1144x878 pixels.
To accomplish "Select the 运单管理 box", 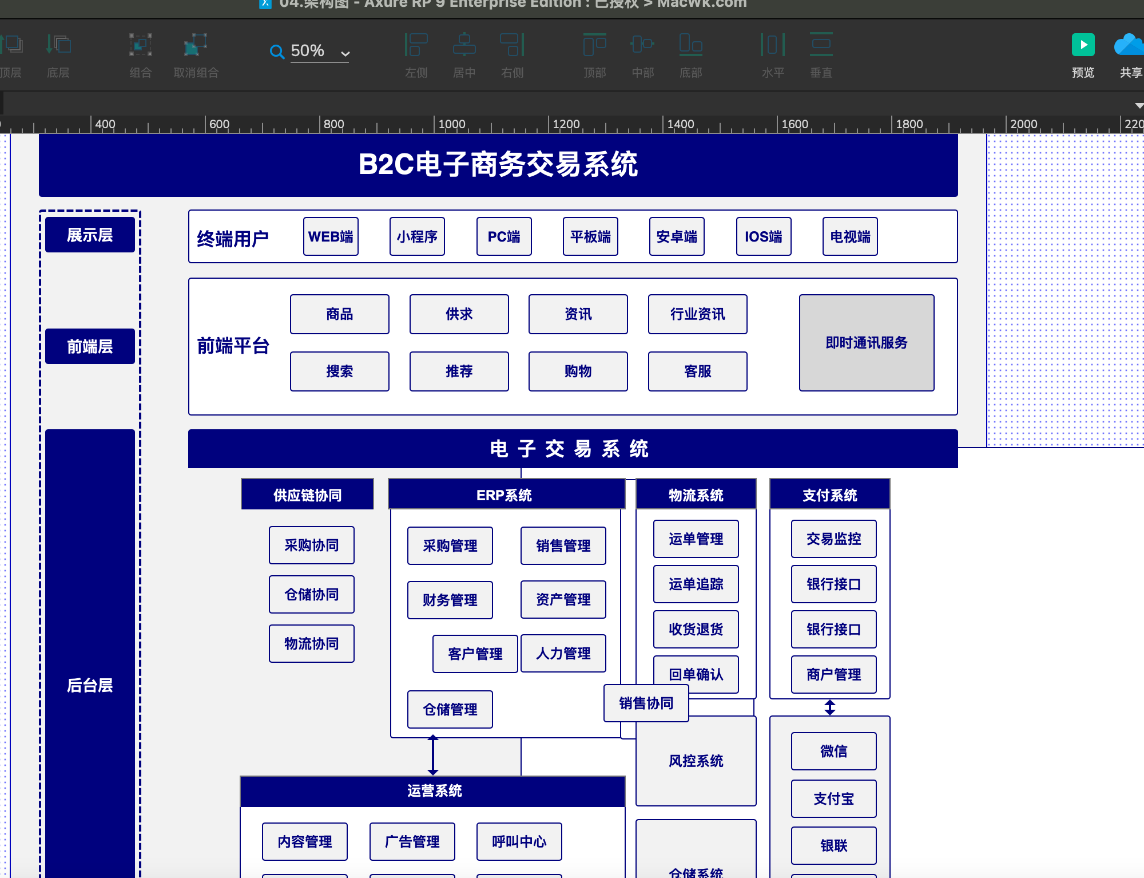I will (x=696, y=539).
